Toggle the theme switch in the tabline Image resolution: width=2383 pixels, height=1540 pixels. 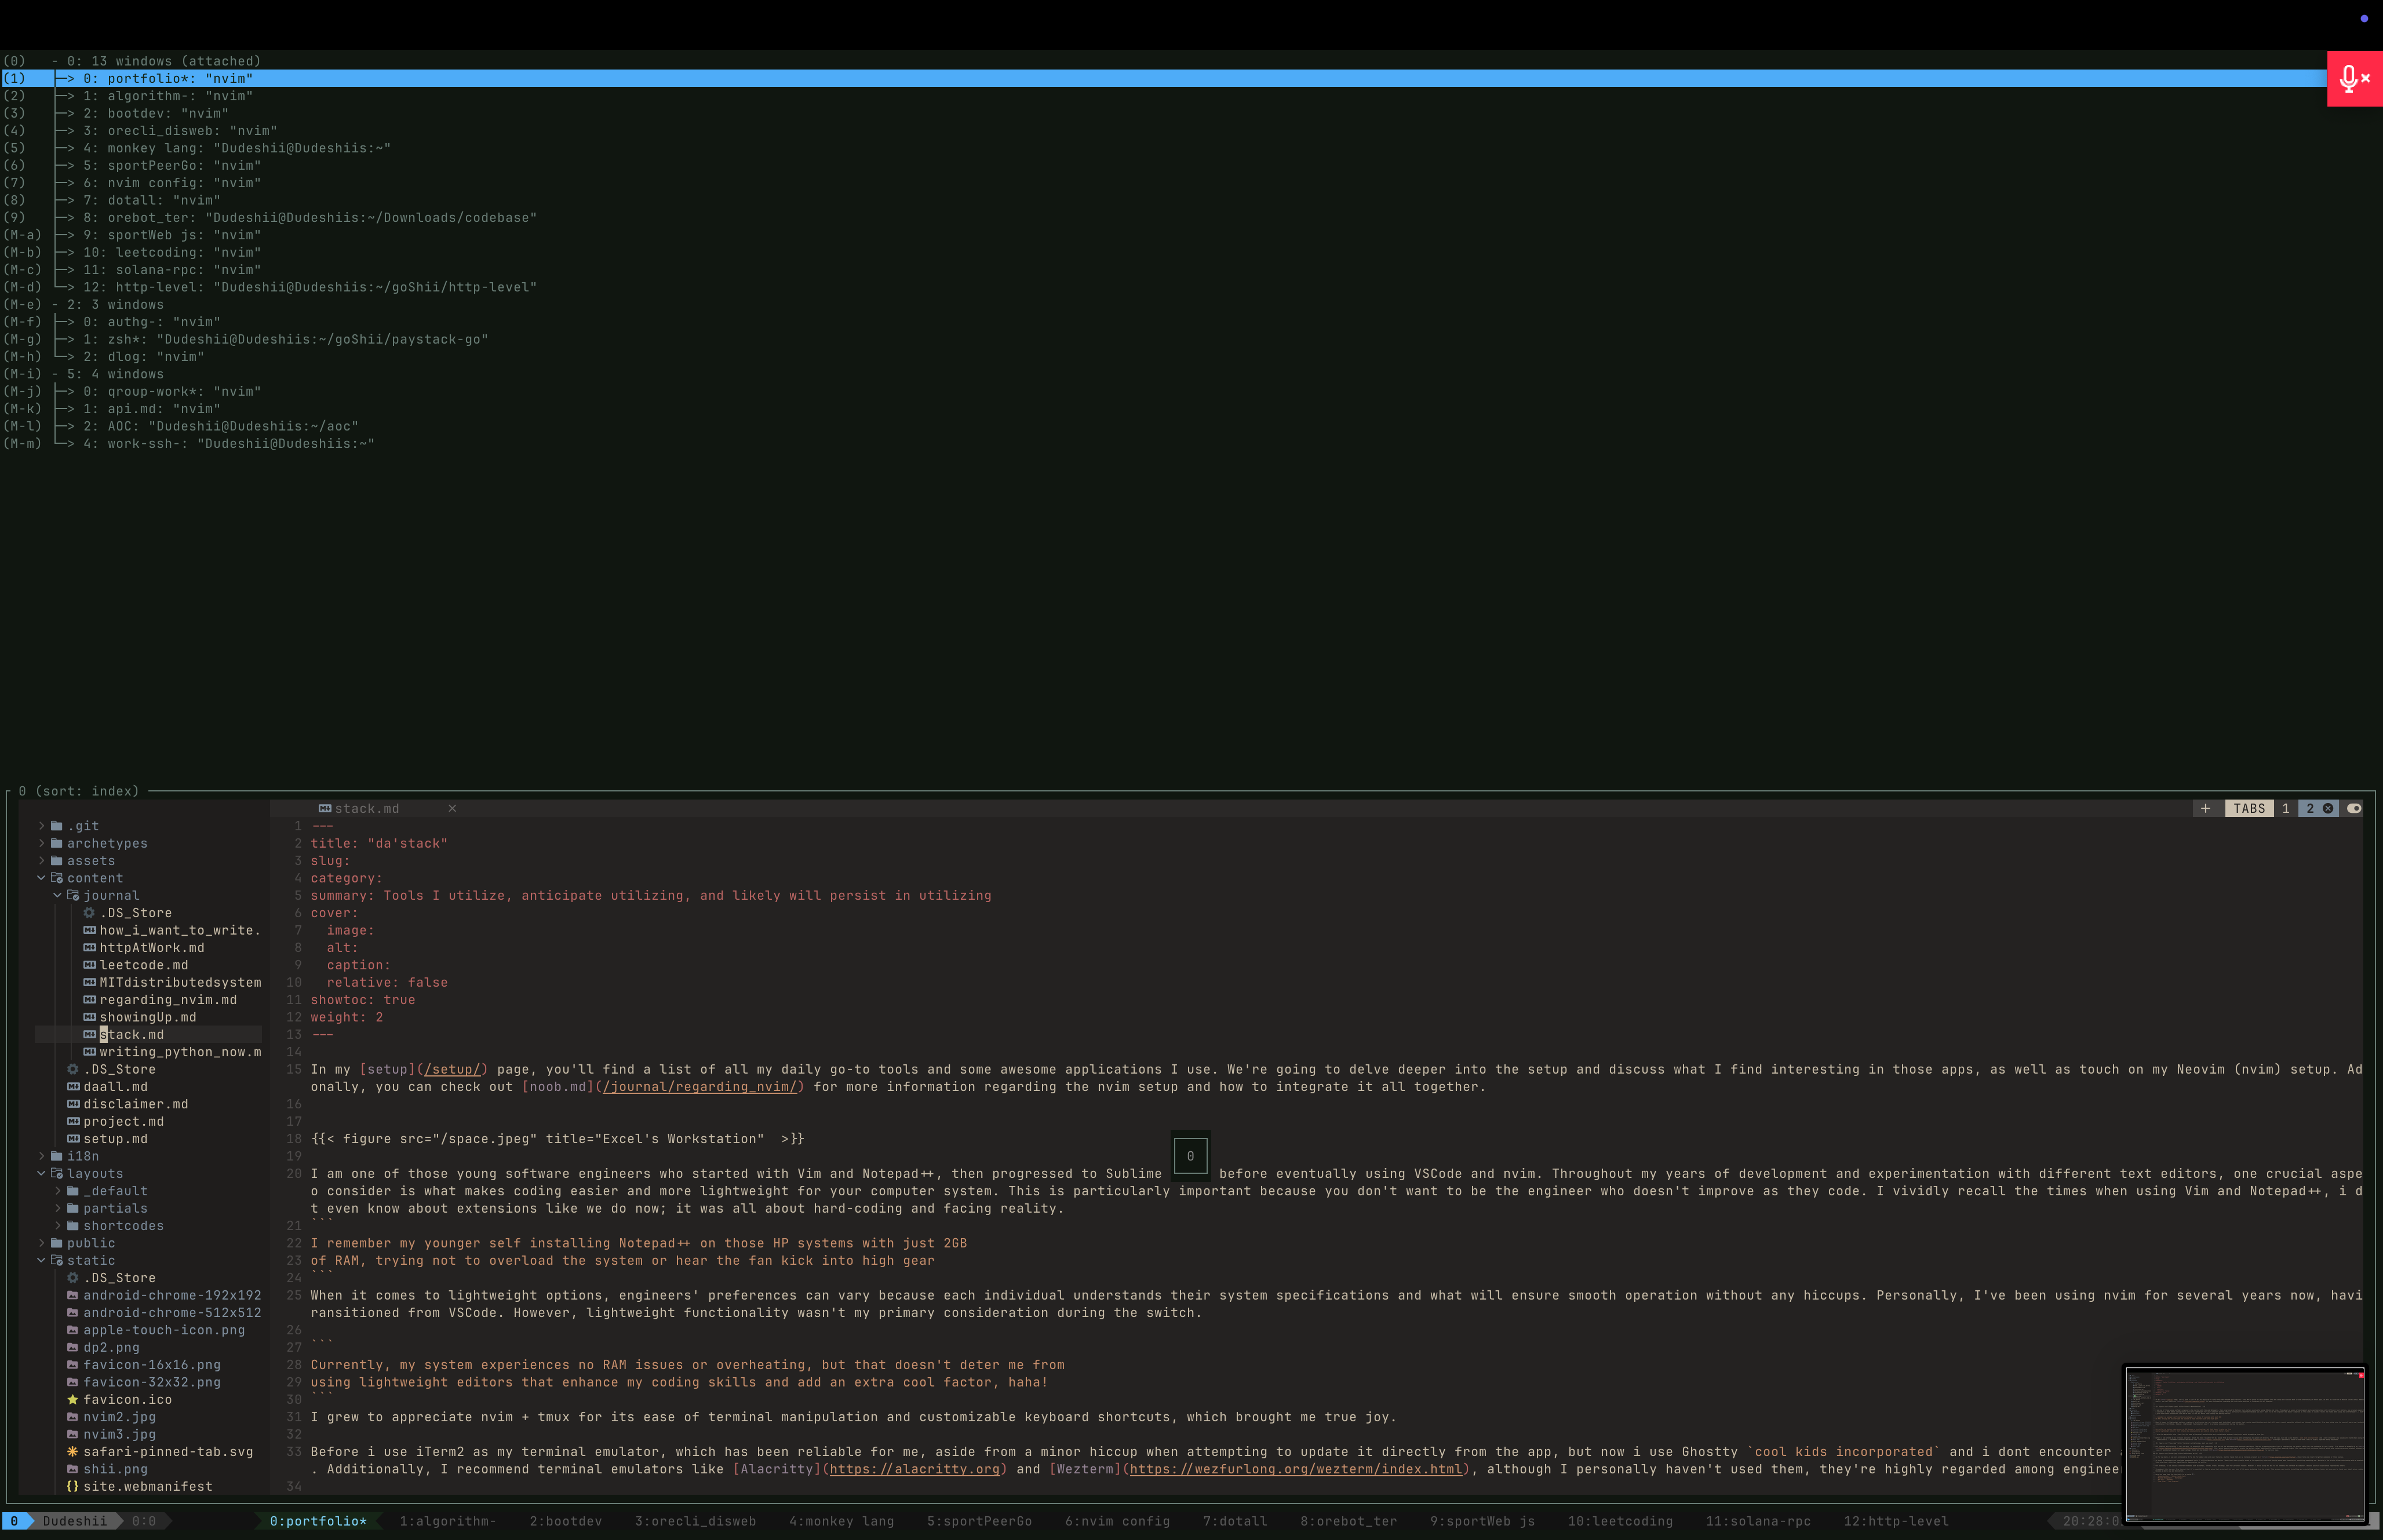pyautogui.click(x=2354, y=808)
